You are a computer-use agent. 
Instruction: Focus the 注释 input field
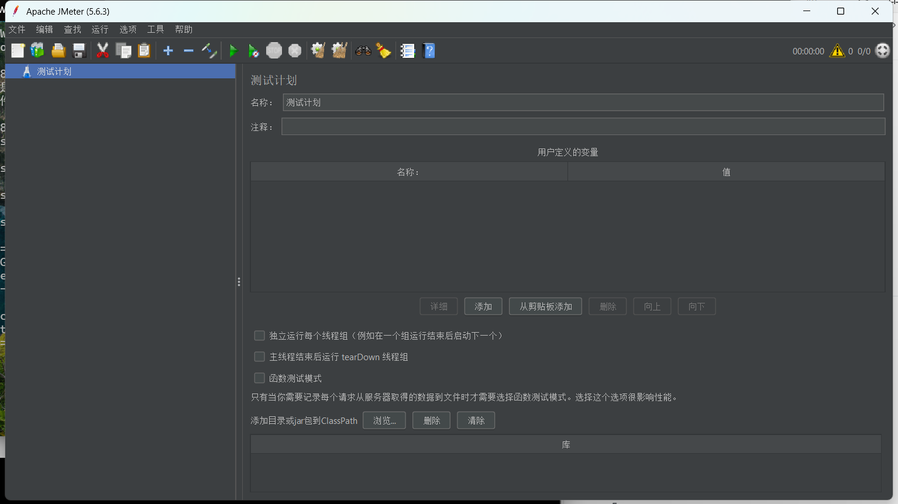pyautogui.click(x=583, y=126)
